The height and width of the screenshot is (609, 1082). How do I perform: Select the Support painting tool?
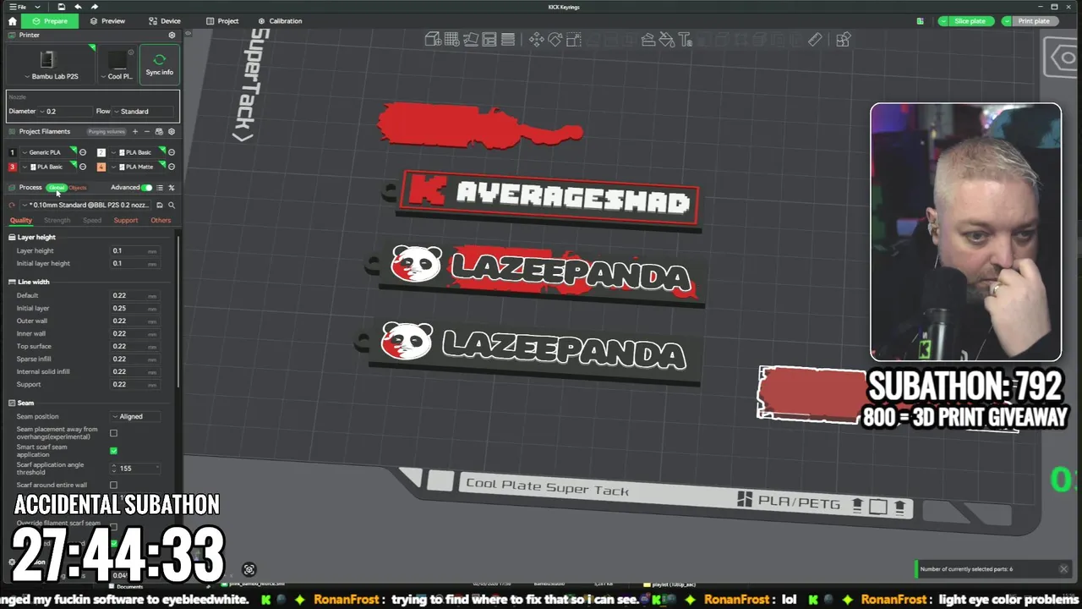click(x=648, y=40)
